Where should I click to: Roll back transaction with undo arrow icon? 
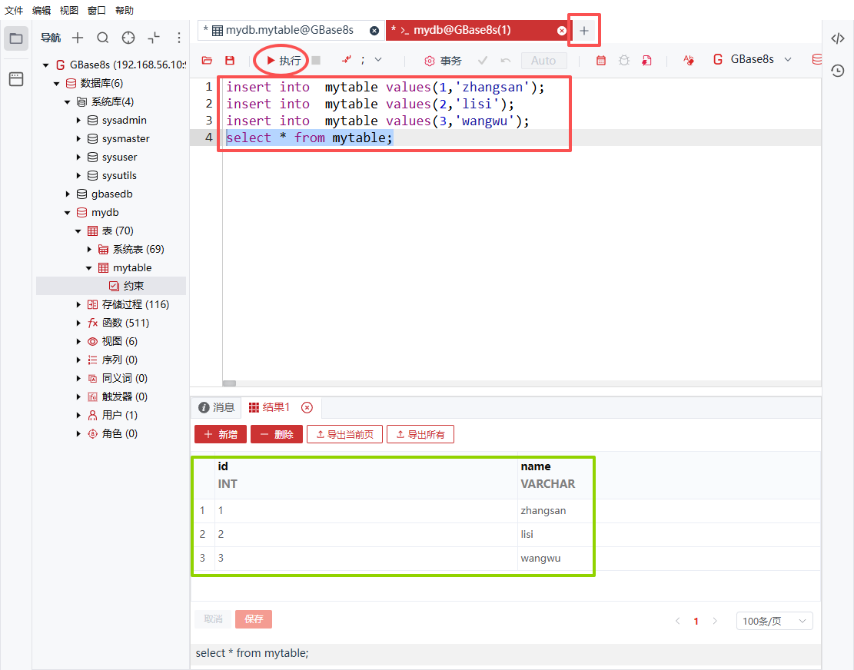click(506, 61)
